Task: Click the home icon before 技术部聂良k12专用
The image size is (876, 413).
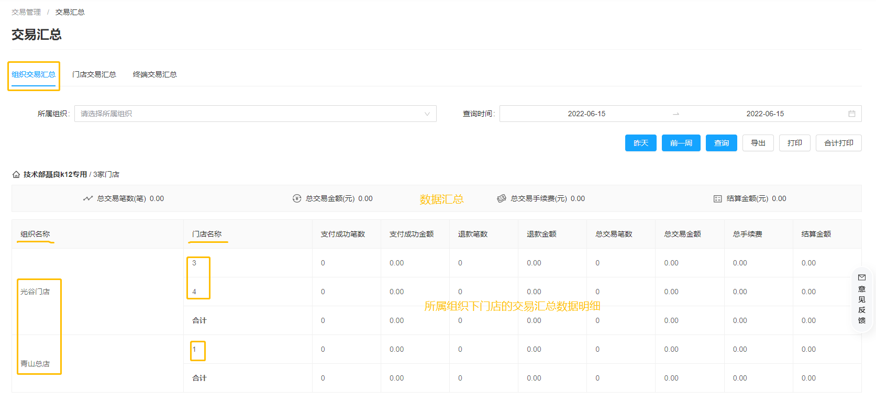Action: 16,174
